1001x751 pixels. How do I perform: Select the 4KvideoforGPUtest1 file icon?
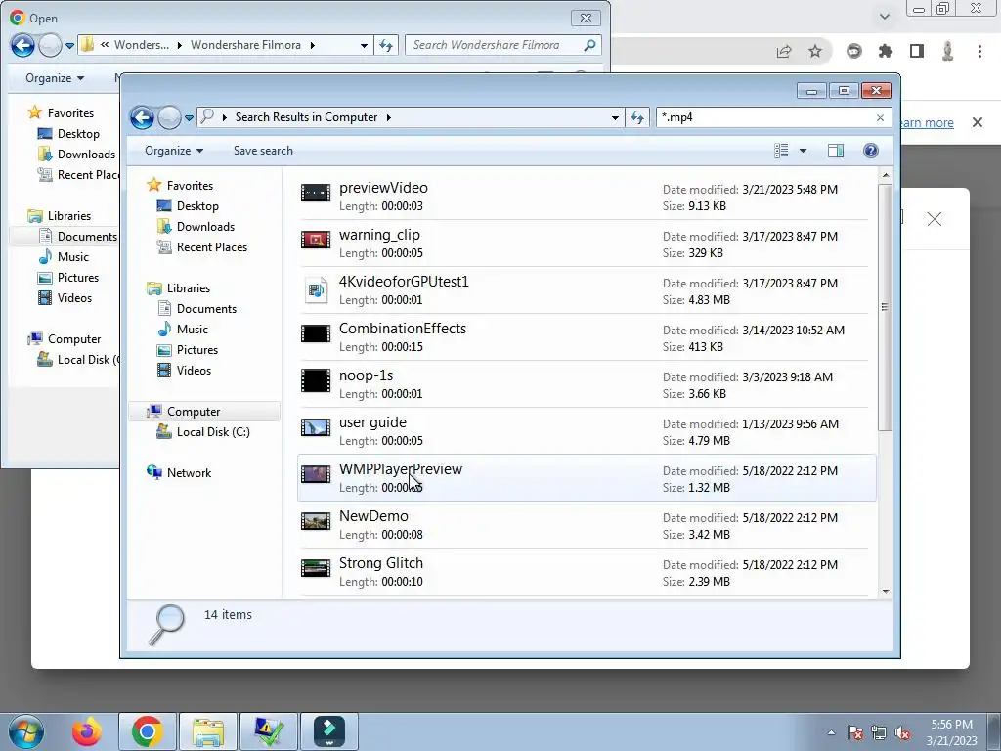click(x=316, y=290)
